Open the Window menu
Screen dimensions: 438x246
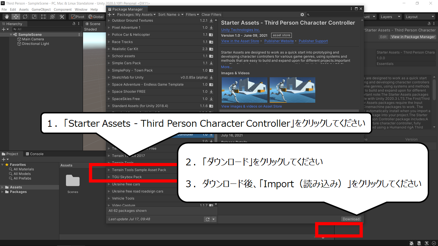81,10
